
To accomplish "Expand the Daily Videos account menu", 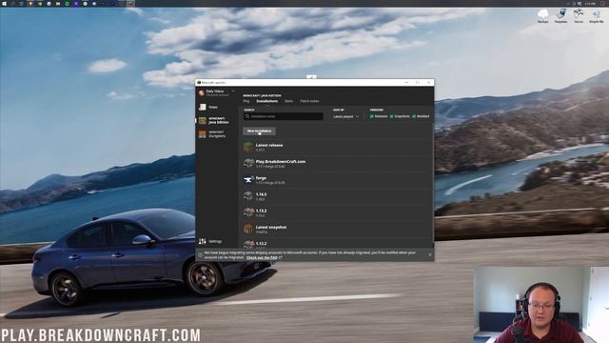I will 233,91.
